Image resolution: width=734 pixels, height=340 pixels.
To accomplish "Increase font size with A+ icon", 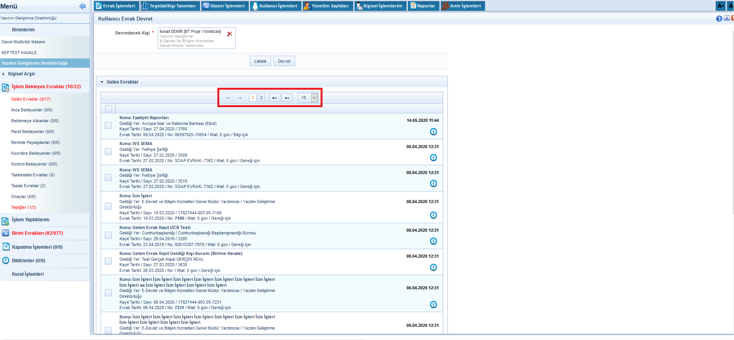I will [720, 6].
